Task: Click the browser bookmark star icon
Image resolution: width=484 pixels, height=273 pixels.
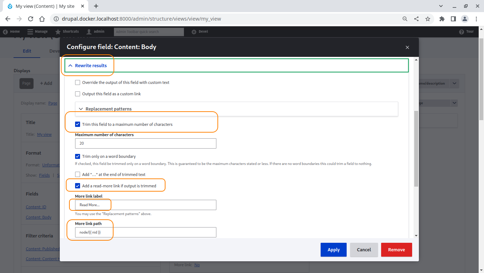Action: point(428,19)
